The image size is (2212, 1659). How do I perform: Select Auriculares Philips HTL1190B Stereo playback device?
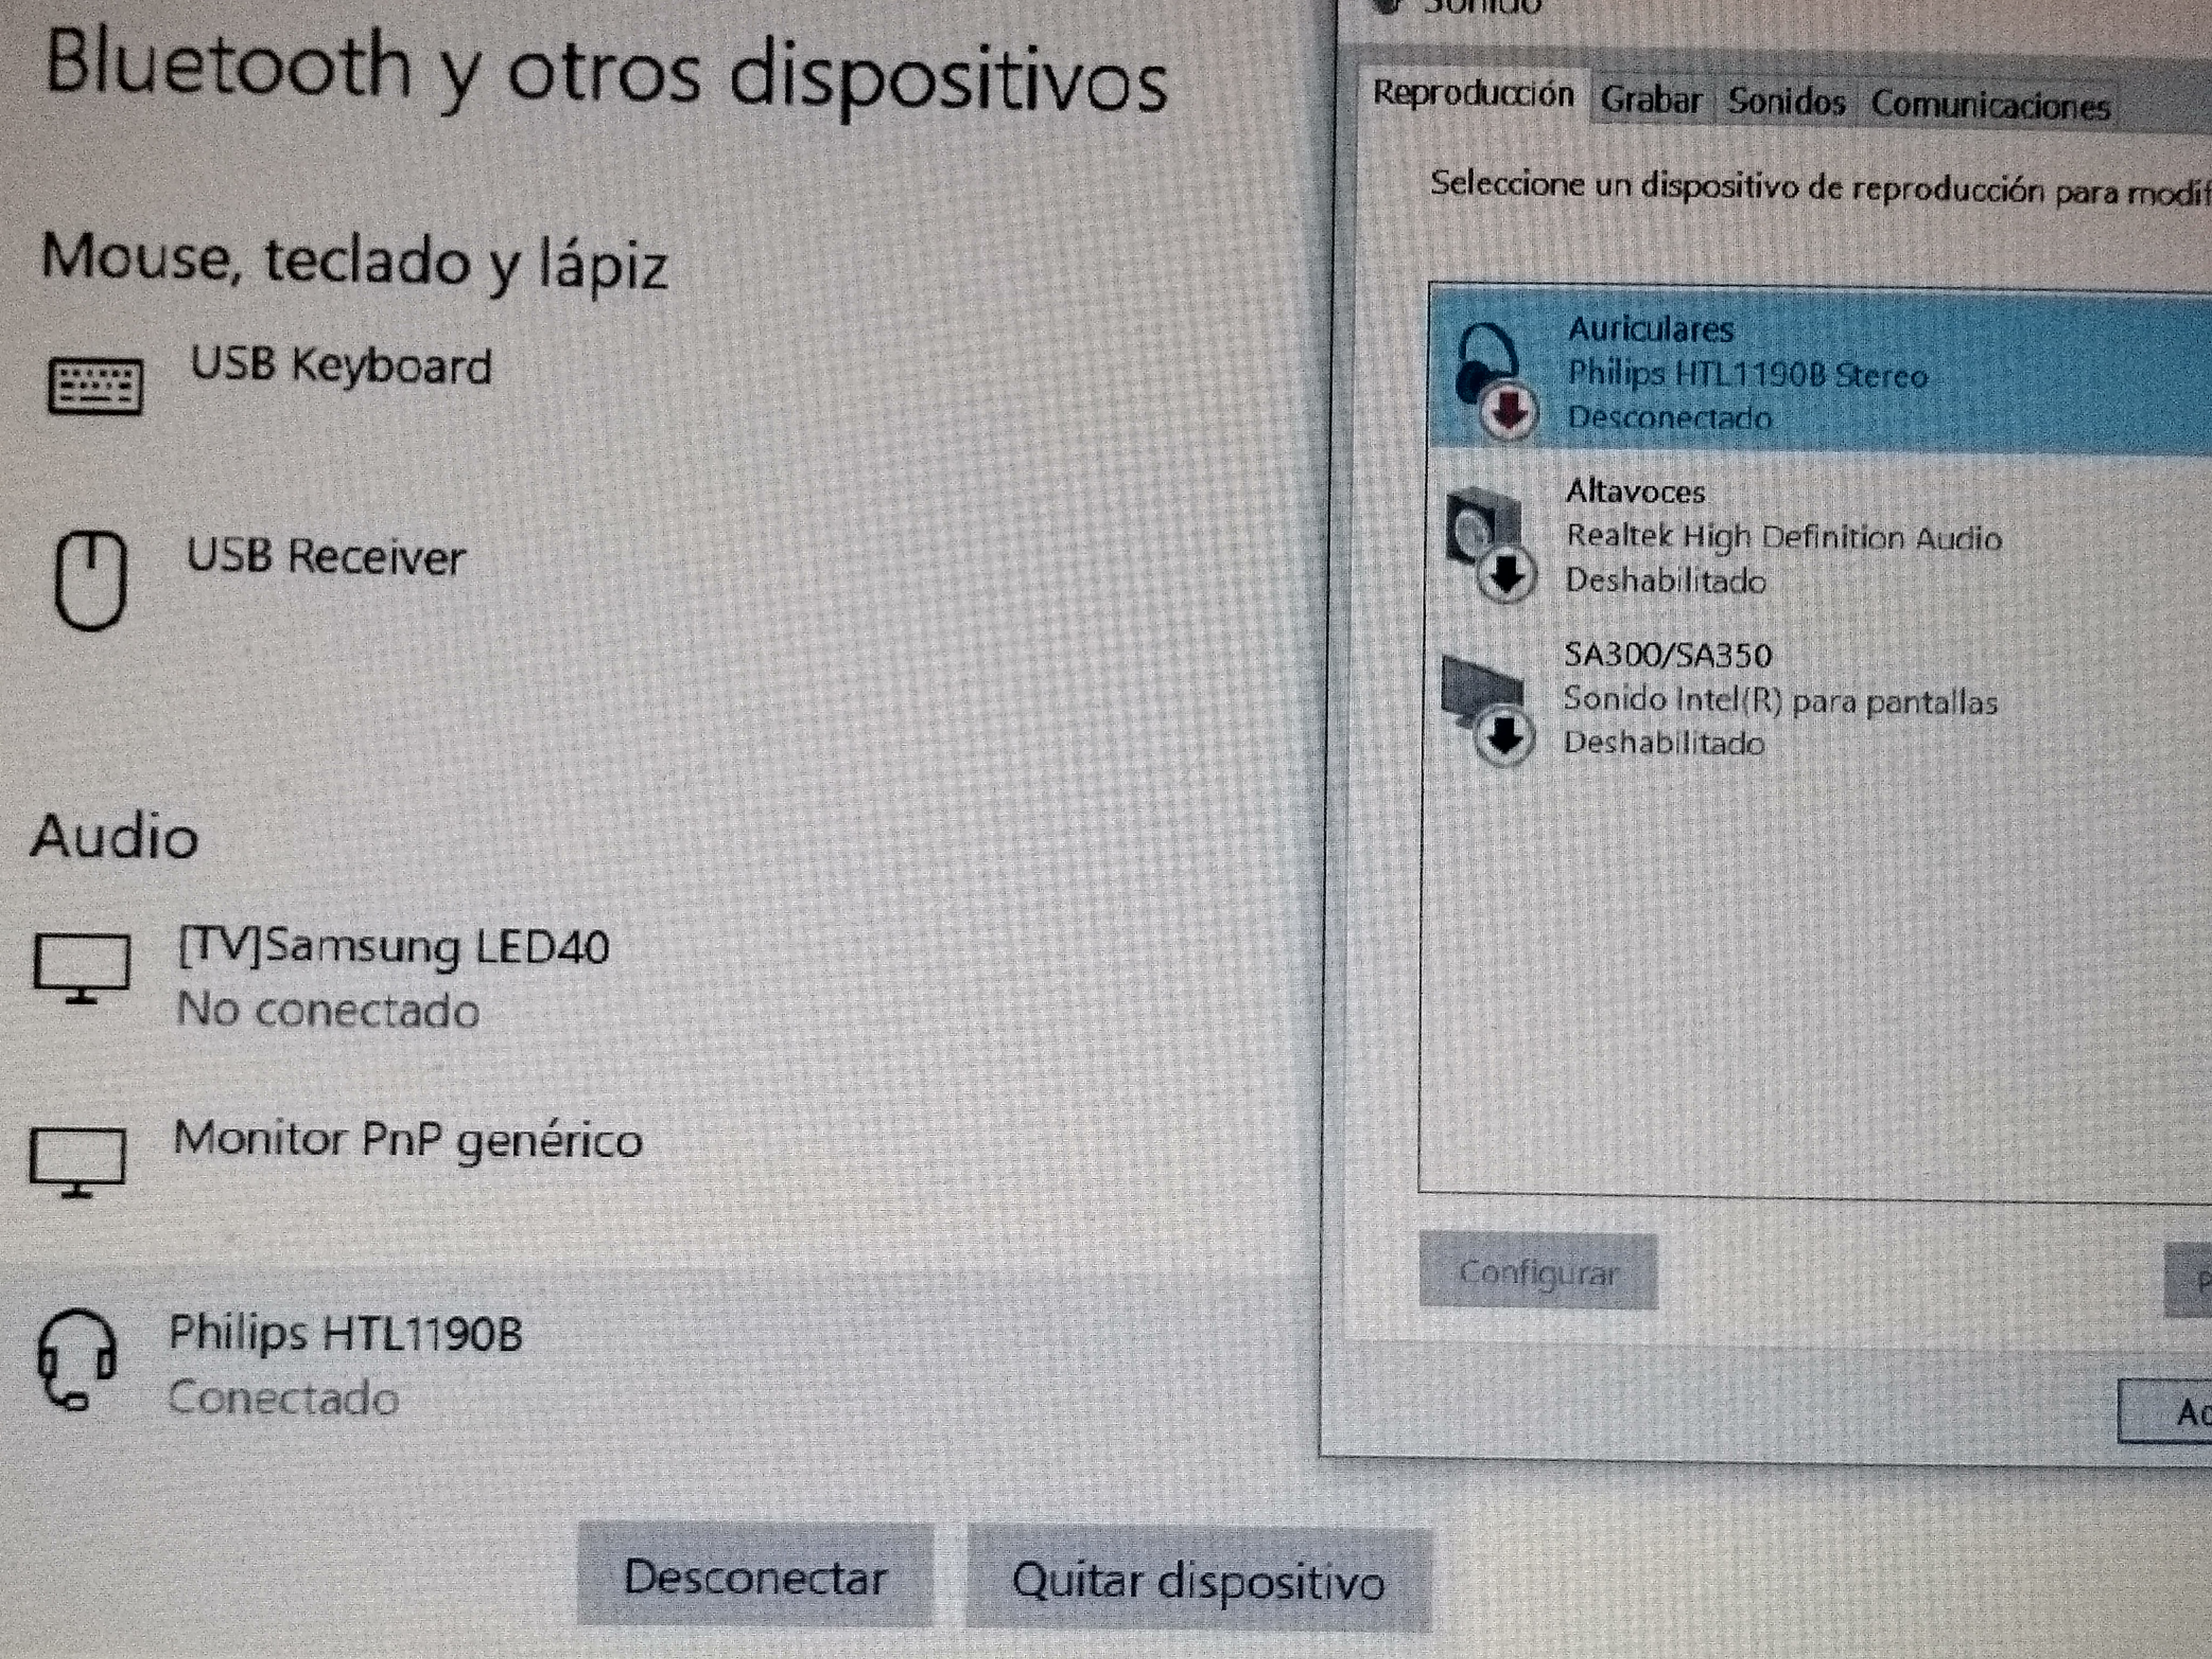1820,373
